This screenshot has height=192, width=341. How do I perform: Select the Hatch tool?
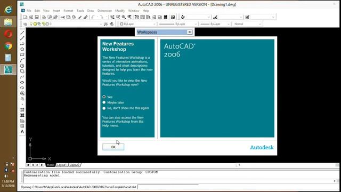22,110
